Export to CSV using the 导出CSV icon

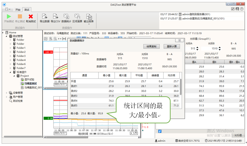(x=55, y=16)
